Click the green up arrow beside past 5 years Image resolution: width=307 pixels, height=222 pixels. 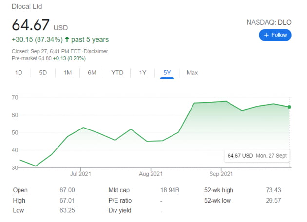coord(67,39)
